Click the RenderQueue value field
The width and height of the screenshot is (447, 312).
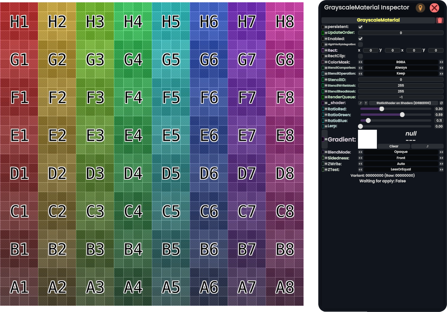[x=401, y=97]
